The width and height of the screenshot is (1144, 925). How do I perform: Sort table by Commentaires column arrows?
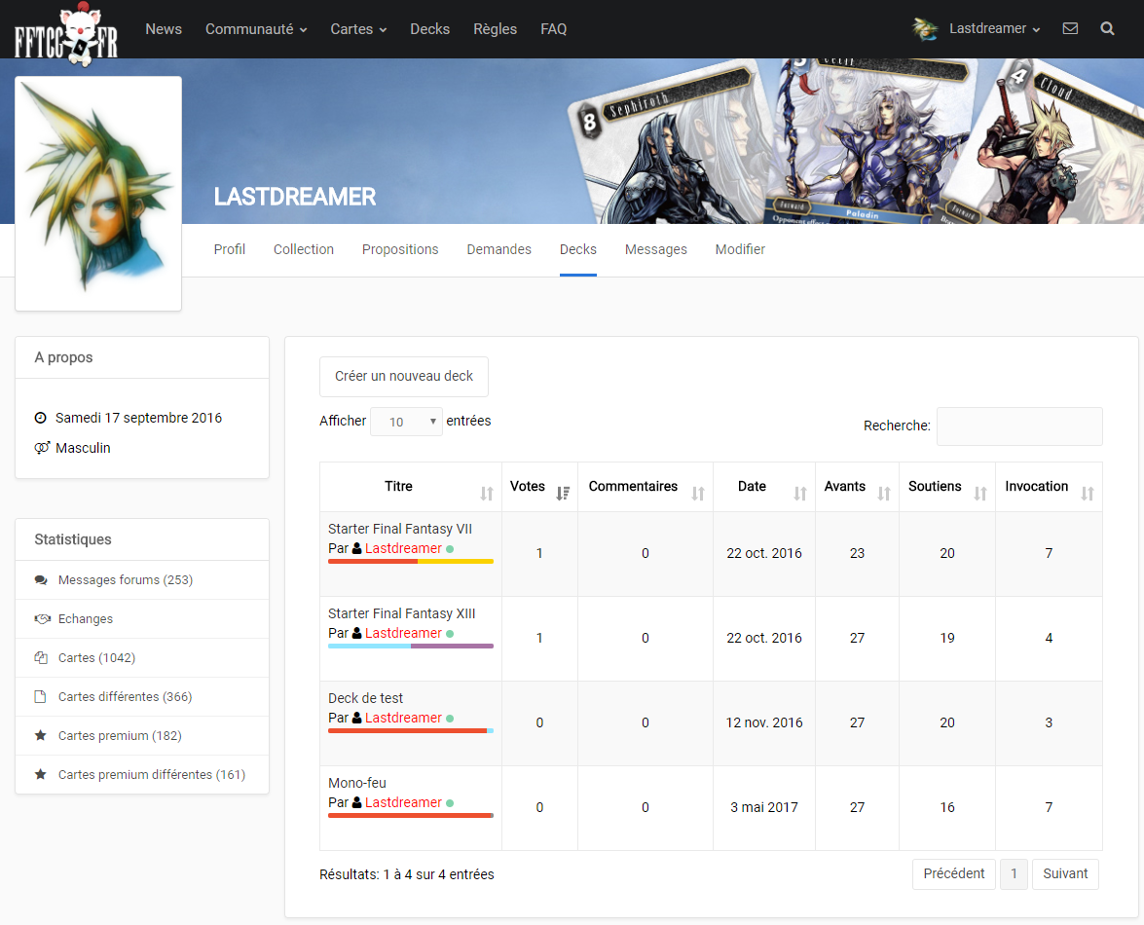point(697,494)
